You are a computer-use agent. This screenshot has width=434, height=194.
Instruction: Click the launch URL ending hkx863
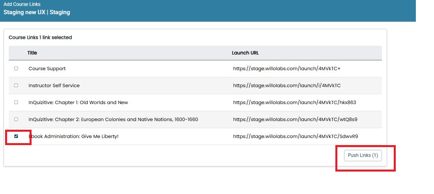tap(294, 103)
